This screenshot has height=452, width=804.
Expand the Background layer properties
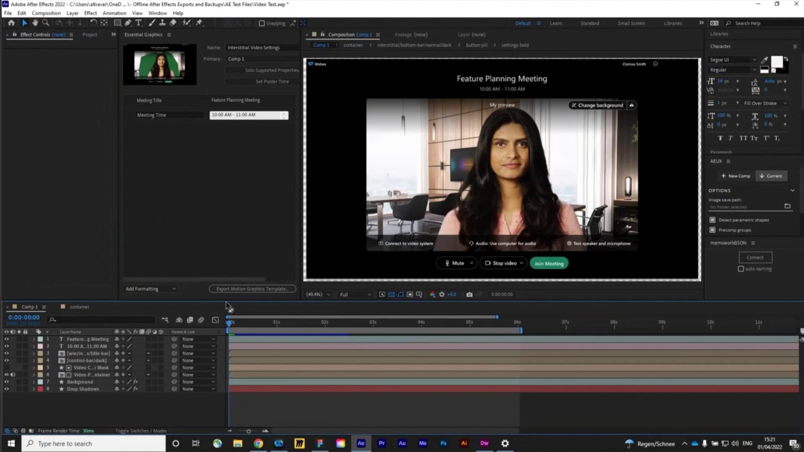(x=33, y=382)
